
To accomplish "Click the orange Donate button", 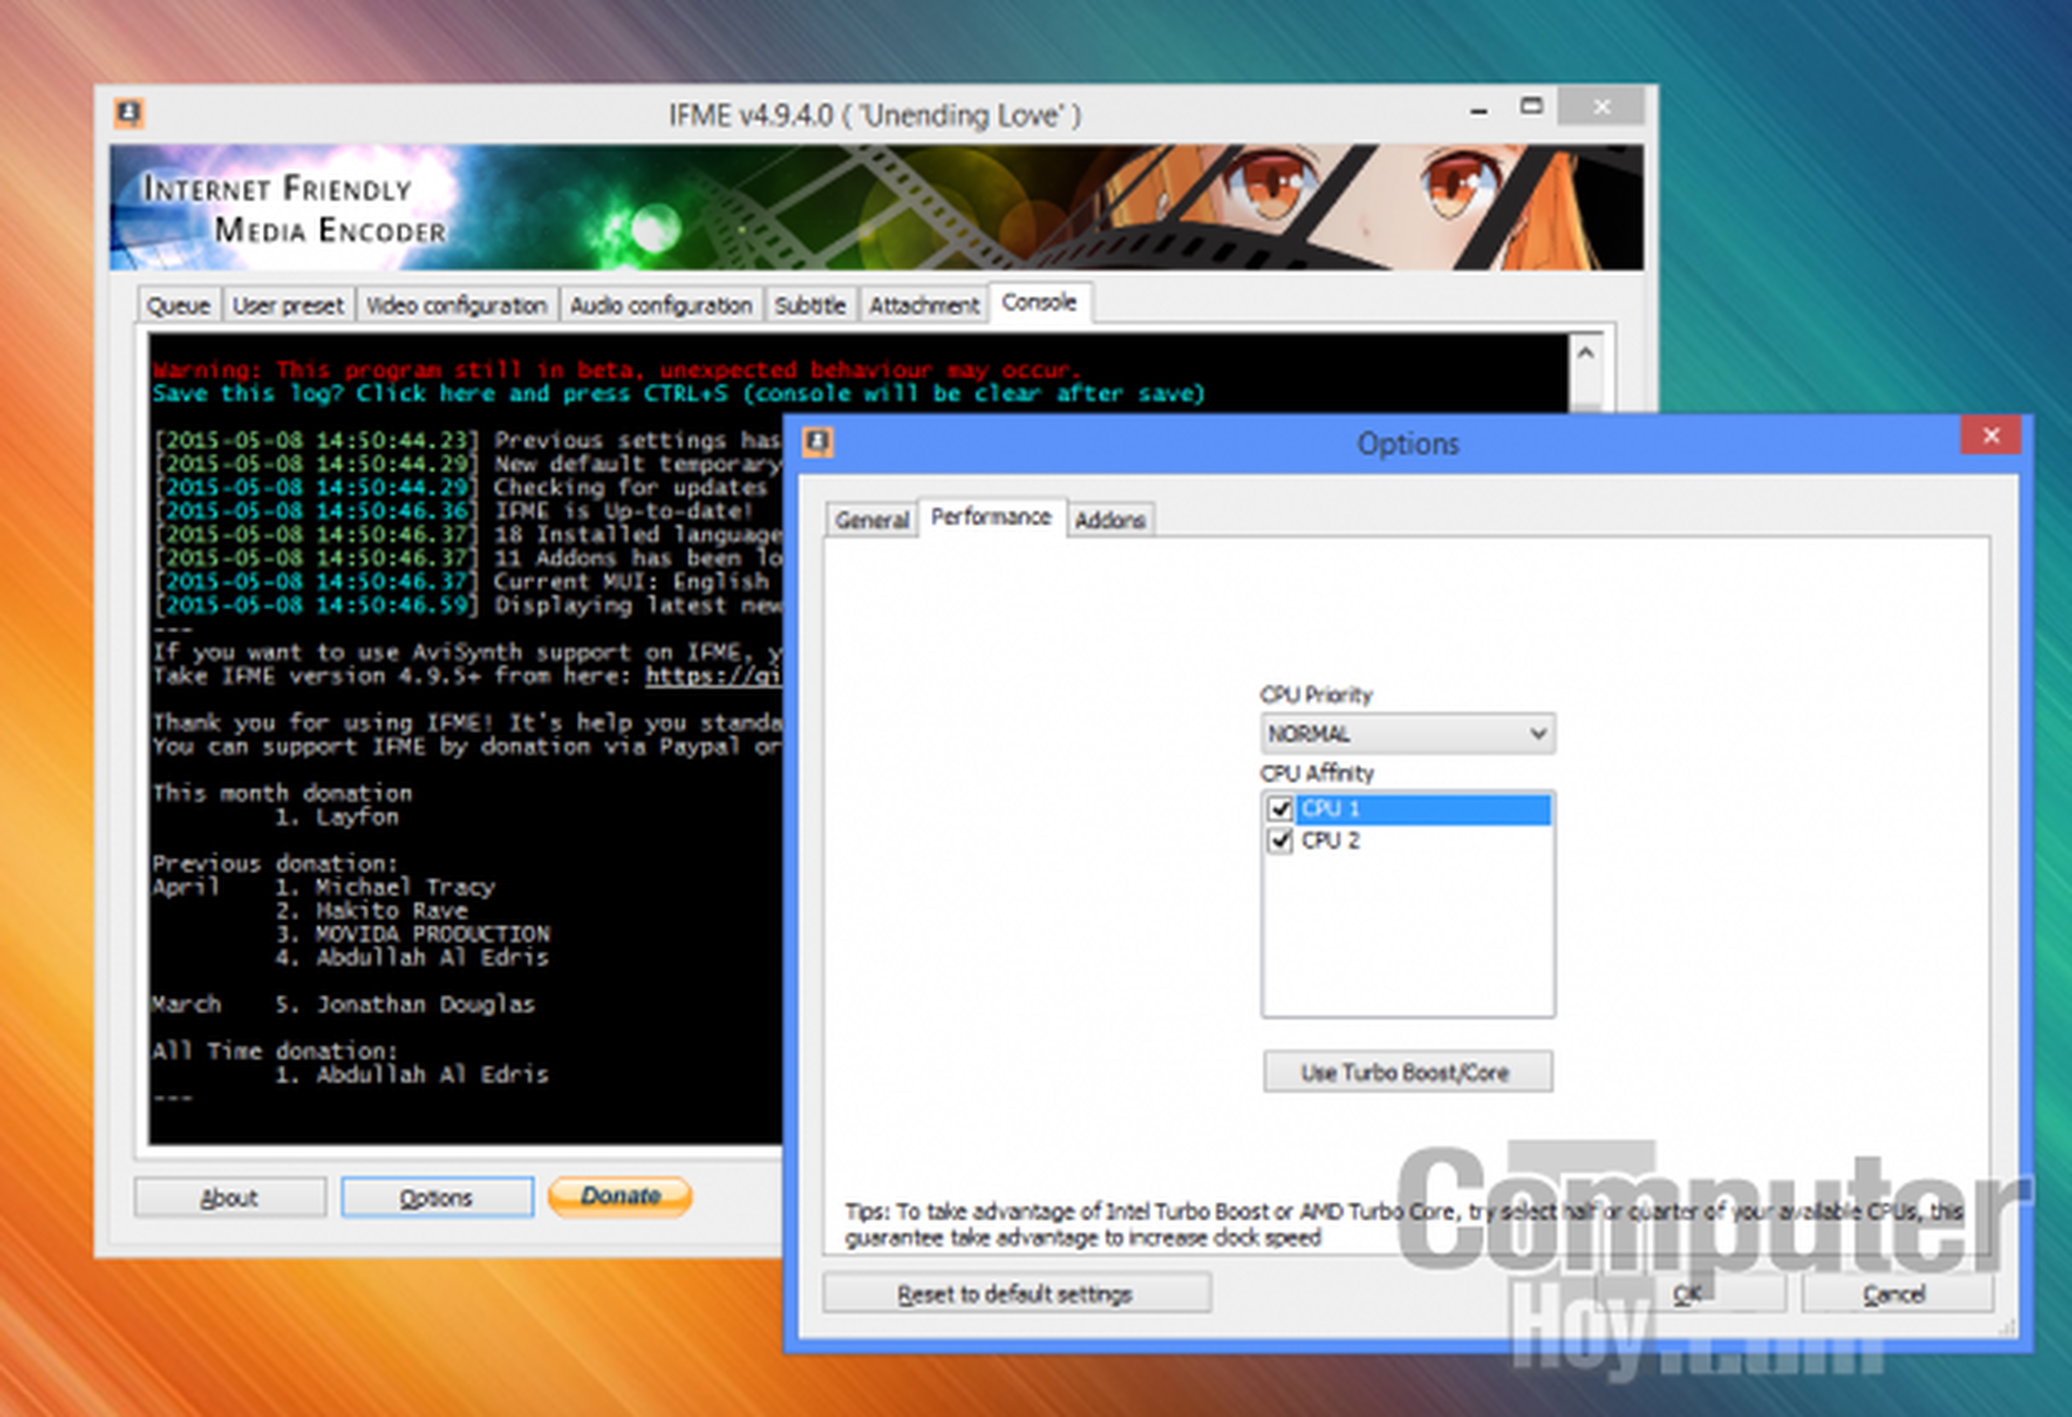I will (x=621, y=1196).
